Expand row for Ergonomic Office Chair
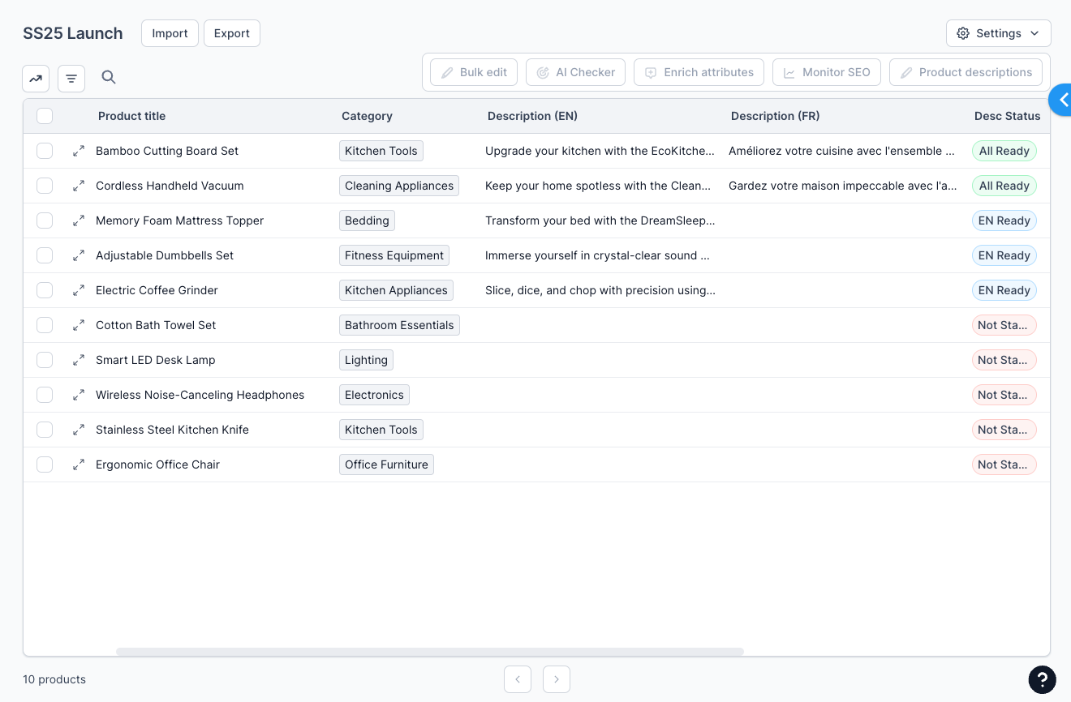The image size is (1071, 702). 79,464
